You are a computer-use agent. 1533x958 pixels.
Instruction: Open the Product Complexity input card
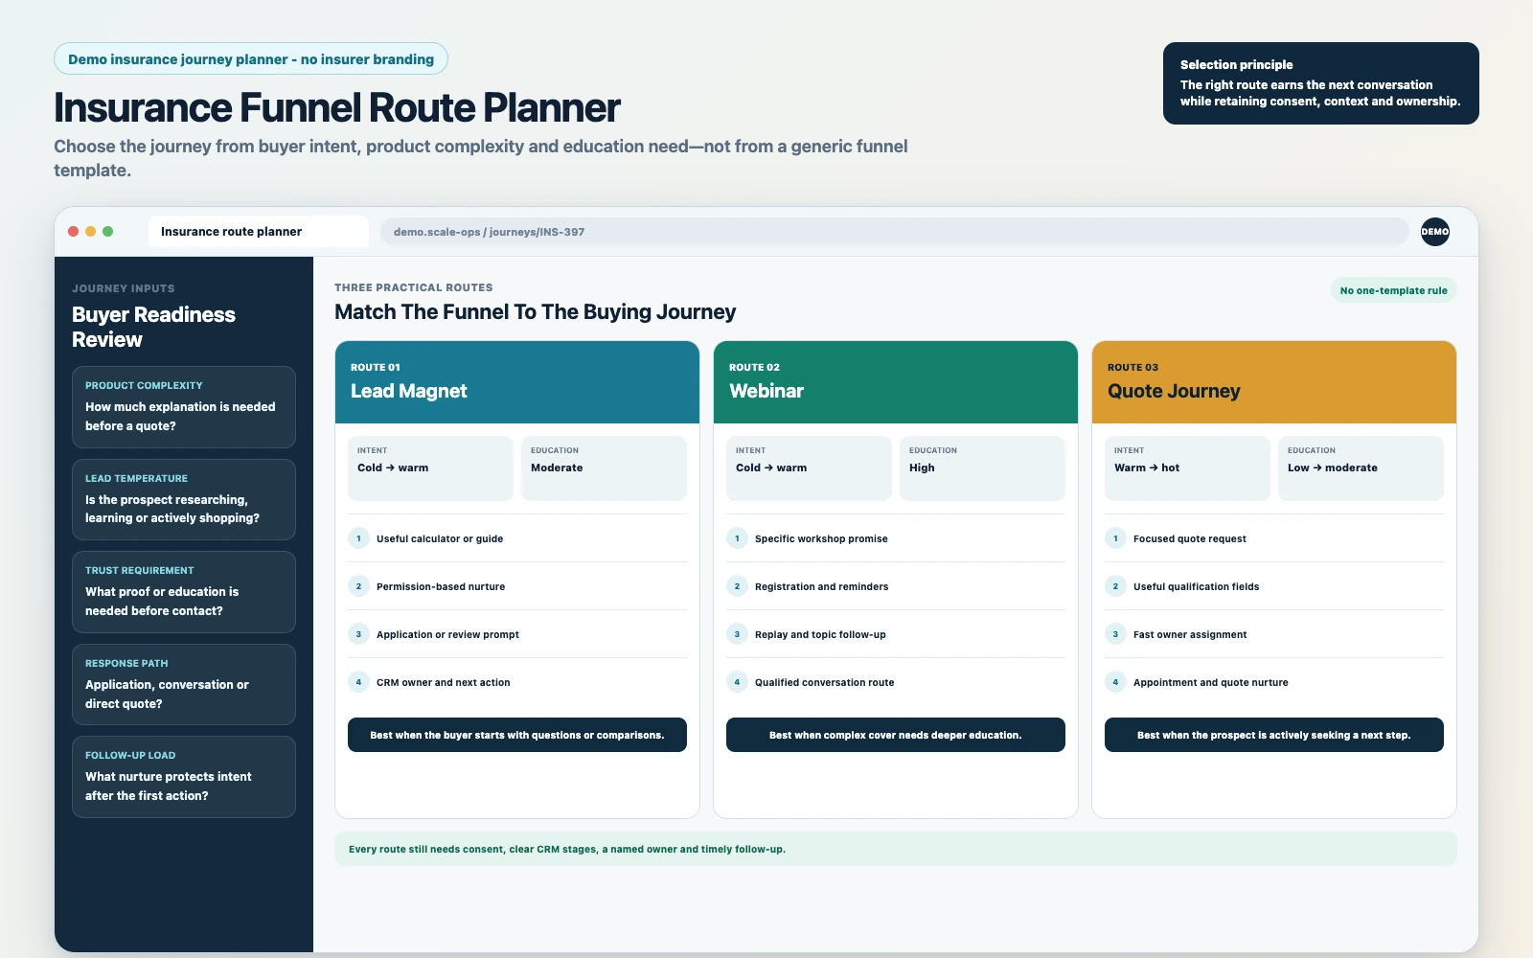click(x=184, y=407)
